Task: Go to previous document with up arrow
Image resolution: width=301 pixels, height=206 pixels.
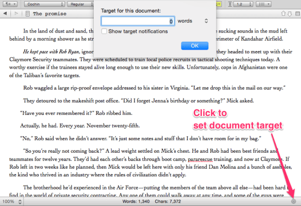Action: pos(283,14)
